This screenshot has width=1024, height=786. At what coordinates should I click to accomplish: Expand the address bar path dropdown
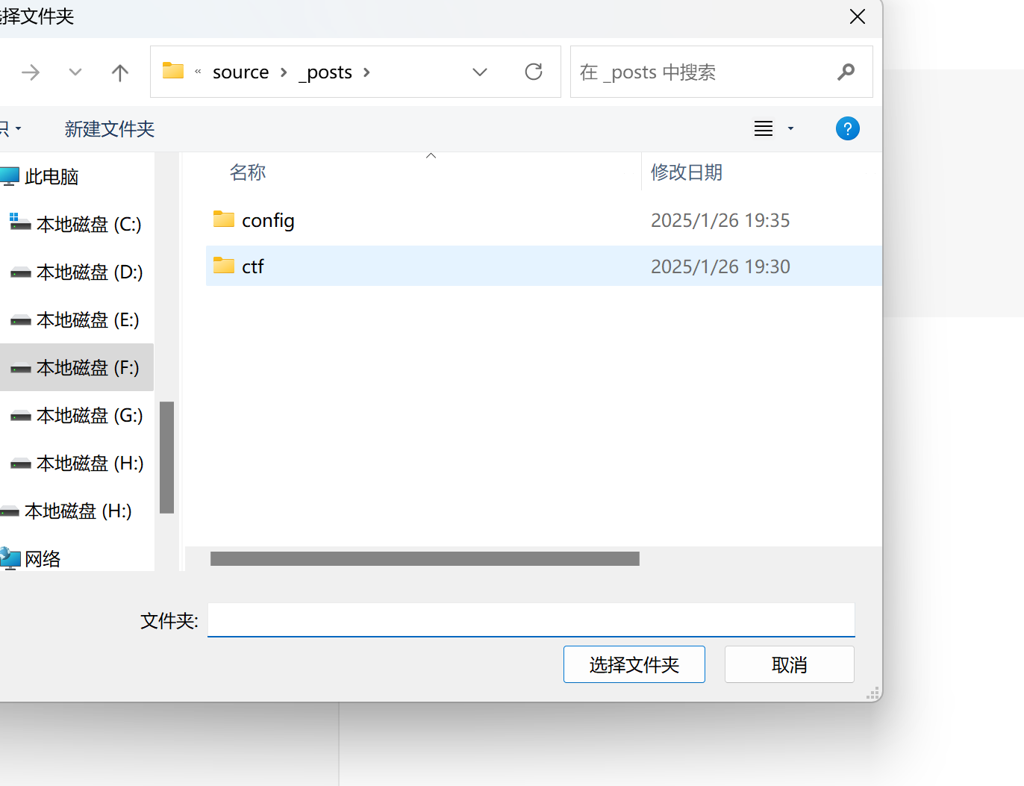point(480,72)
